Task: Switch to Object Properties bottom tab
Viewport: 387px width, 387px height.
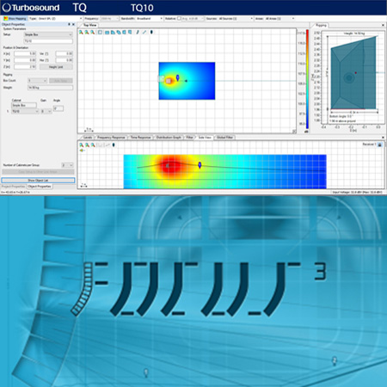Action: (40, 187)
